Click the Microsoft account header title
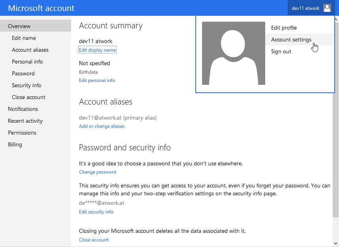 coord(41,8)
